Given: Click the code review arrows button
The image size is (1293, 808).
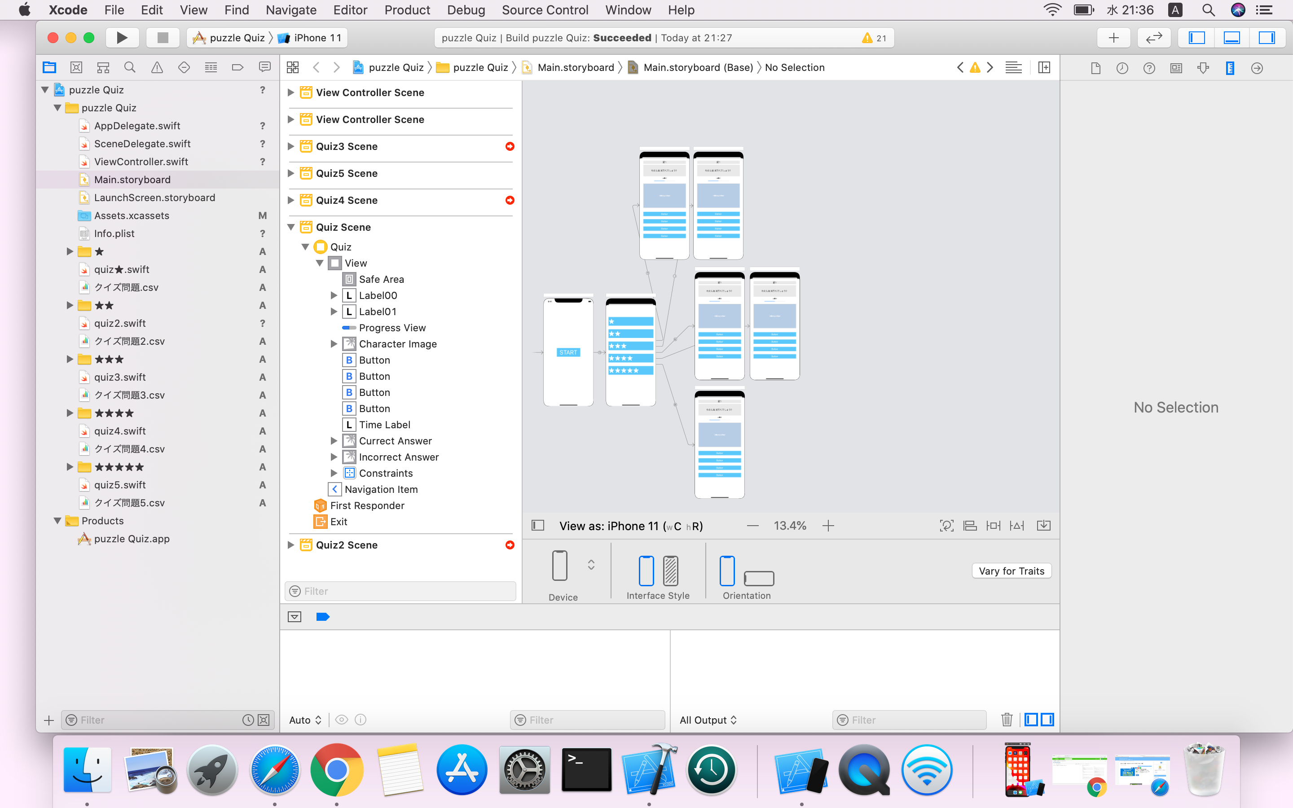Looking at the screenshot, I should tap(1154, 37).
